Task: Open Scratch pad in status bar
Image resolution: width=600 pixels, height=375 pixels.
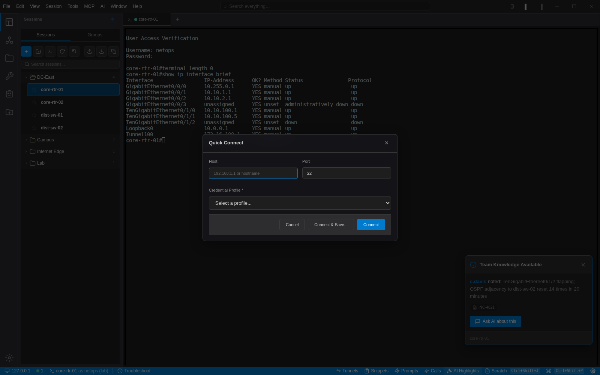Action: click(x=496, y=371)
